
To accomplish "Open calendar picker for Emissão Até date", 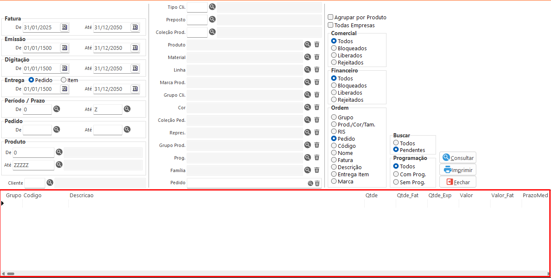I will 135,48.
